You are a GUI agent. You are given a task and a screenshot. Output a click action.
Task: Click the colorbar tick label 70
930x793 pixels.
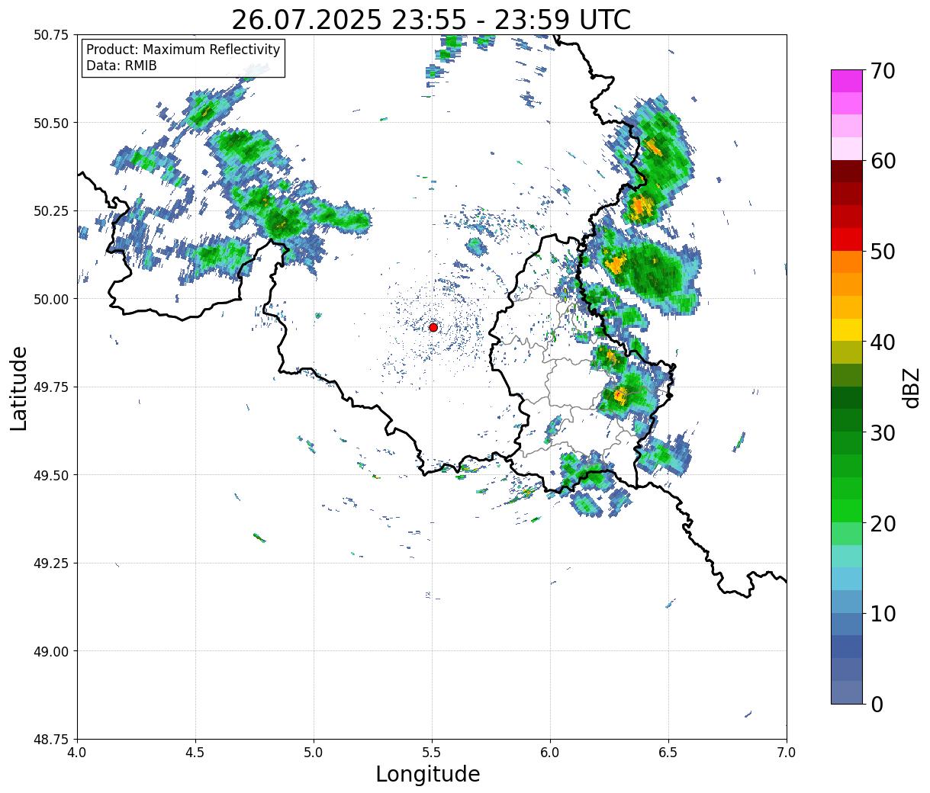(883, 70)
